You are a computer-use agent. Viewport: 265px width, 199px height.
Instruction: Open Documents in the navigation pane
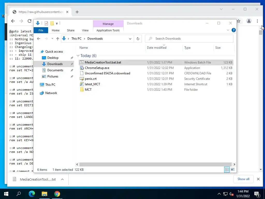coord(55,70)
